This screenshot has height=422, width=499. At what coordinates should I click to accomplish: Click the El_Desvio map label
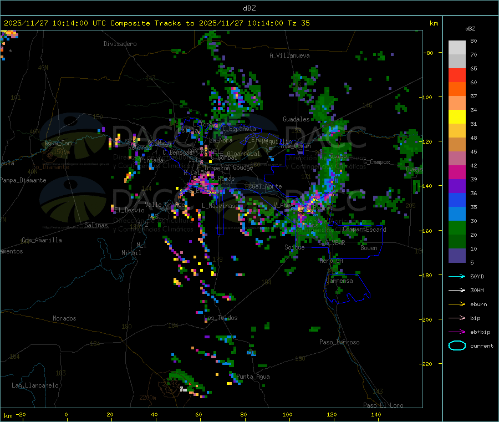(x=130, y=210)
